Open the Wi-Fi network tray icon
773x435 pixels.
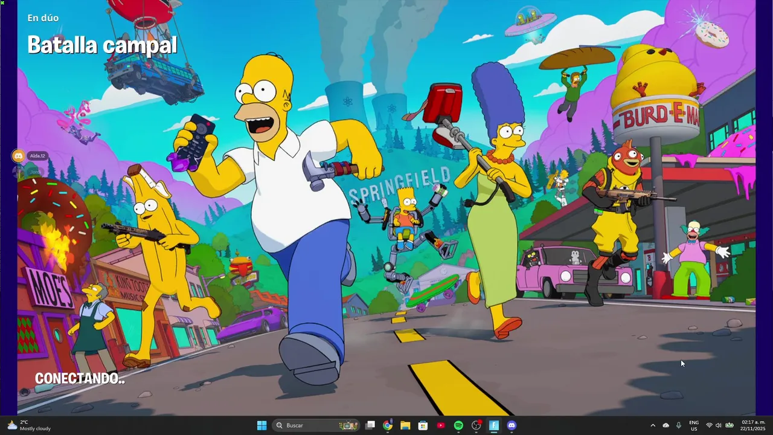click(709, 425)
